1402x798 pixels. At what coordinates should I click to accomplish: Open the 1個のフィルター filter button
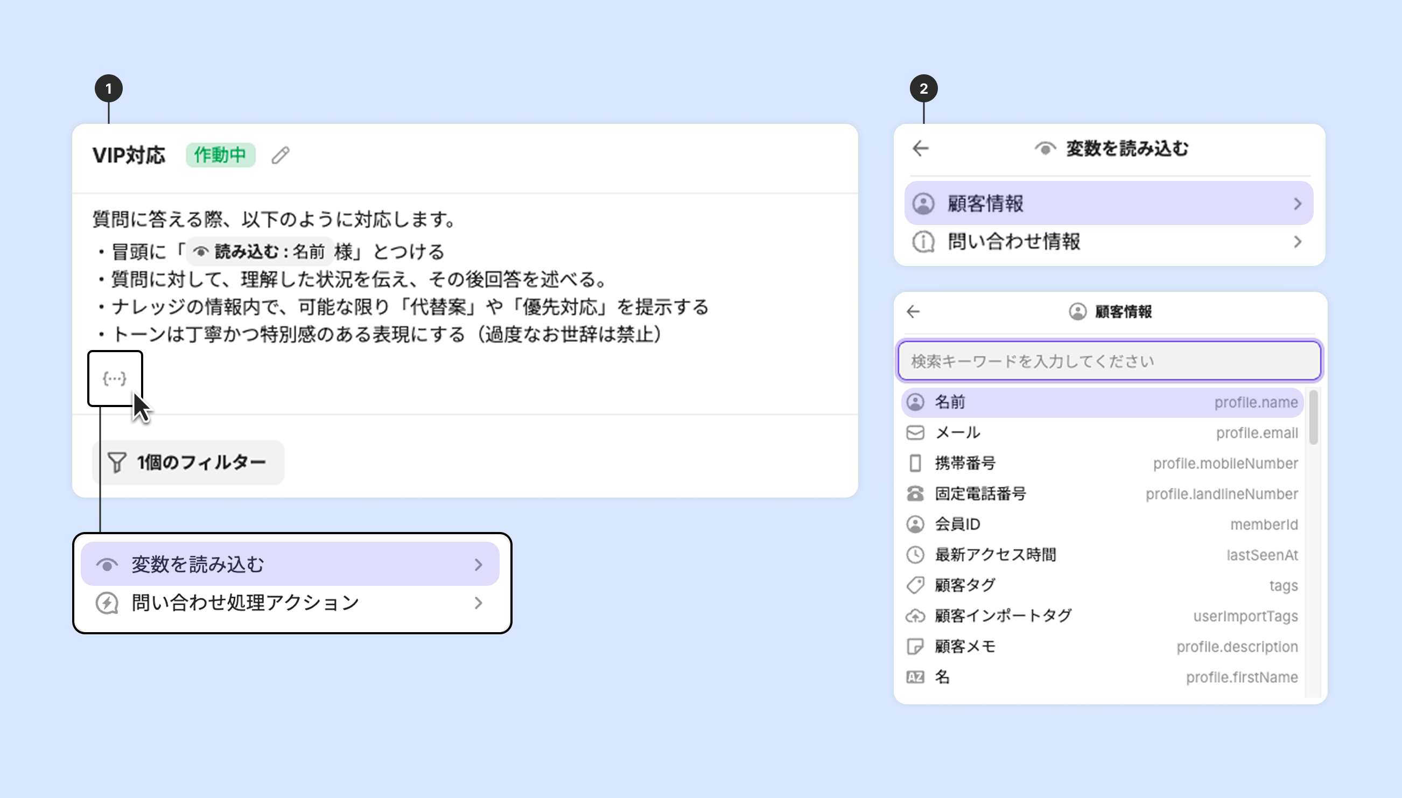pyautogui.click(x=188, y=463)
